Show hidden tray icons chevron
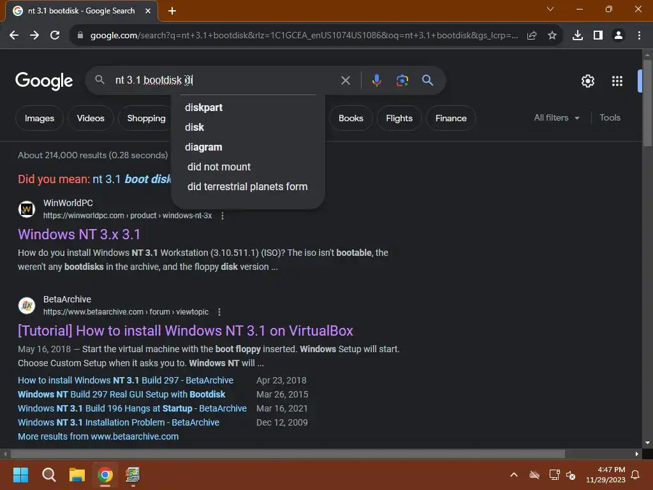Screen dimensions: 653x490 pyautogui.click(x=514, y=475)
